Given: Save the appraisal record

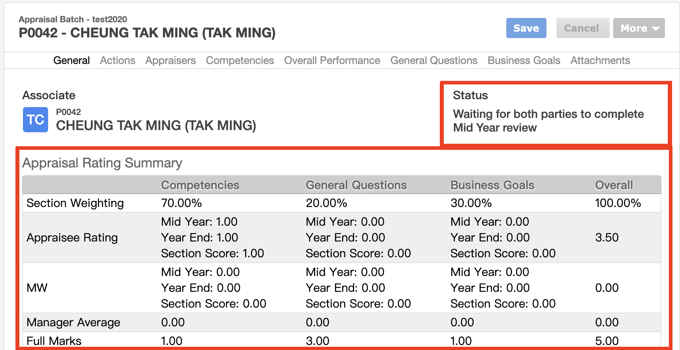Looking at the screenshot, I should (x=526, y=28).
